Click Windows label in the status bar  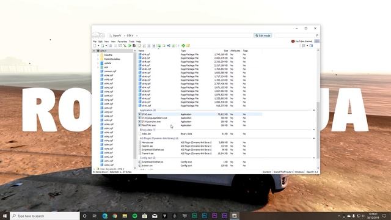[x=299, y=172]
